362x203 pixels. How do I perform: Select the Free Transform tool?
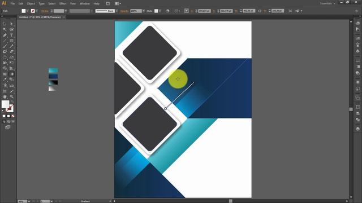(11, 63)
